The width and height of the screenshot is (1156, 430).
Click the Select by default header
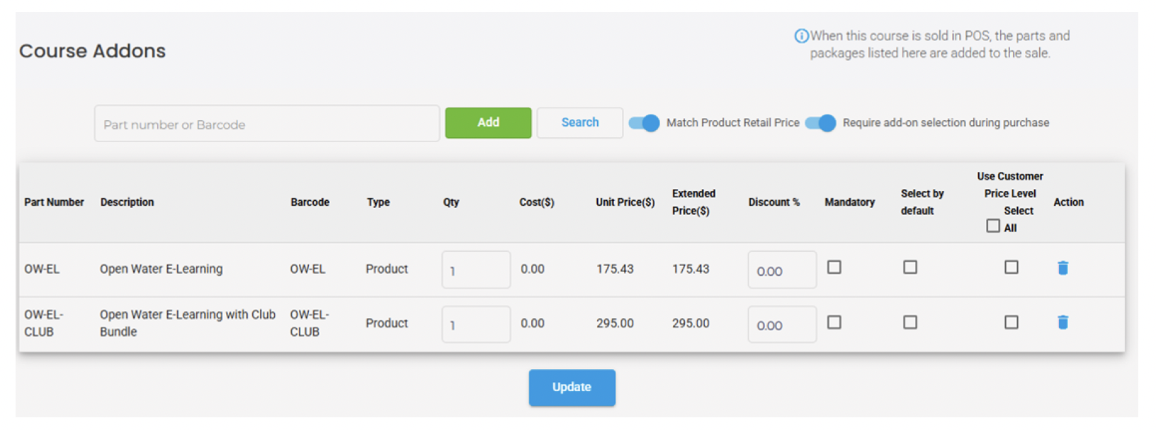coord(922,202)
